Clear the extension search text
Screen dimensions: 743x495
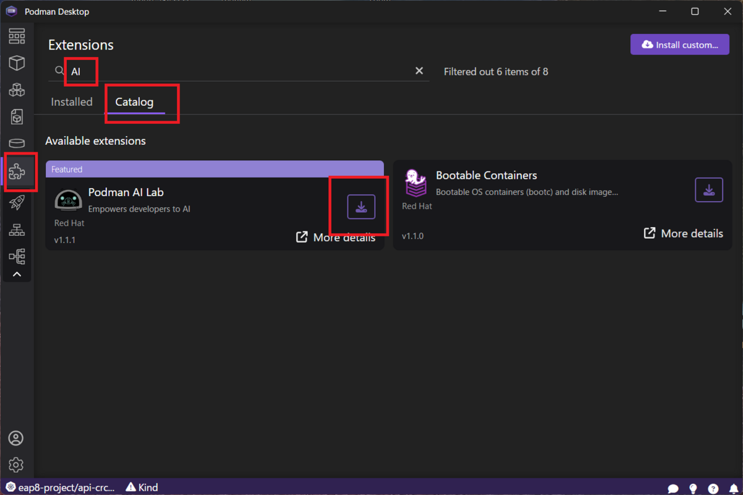click(x=419, y=71)
